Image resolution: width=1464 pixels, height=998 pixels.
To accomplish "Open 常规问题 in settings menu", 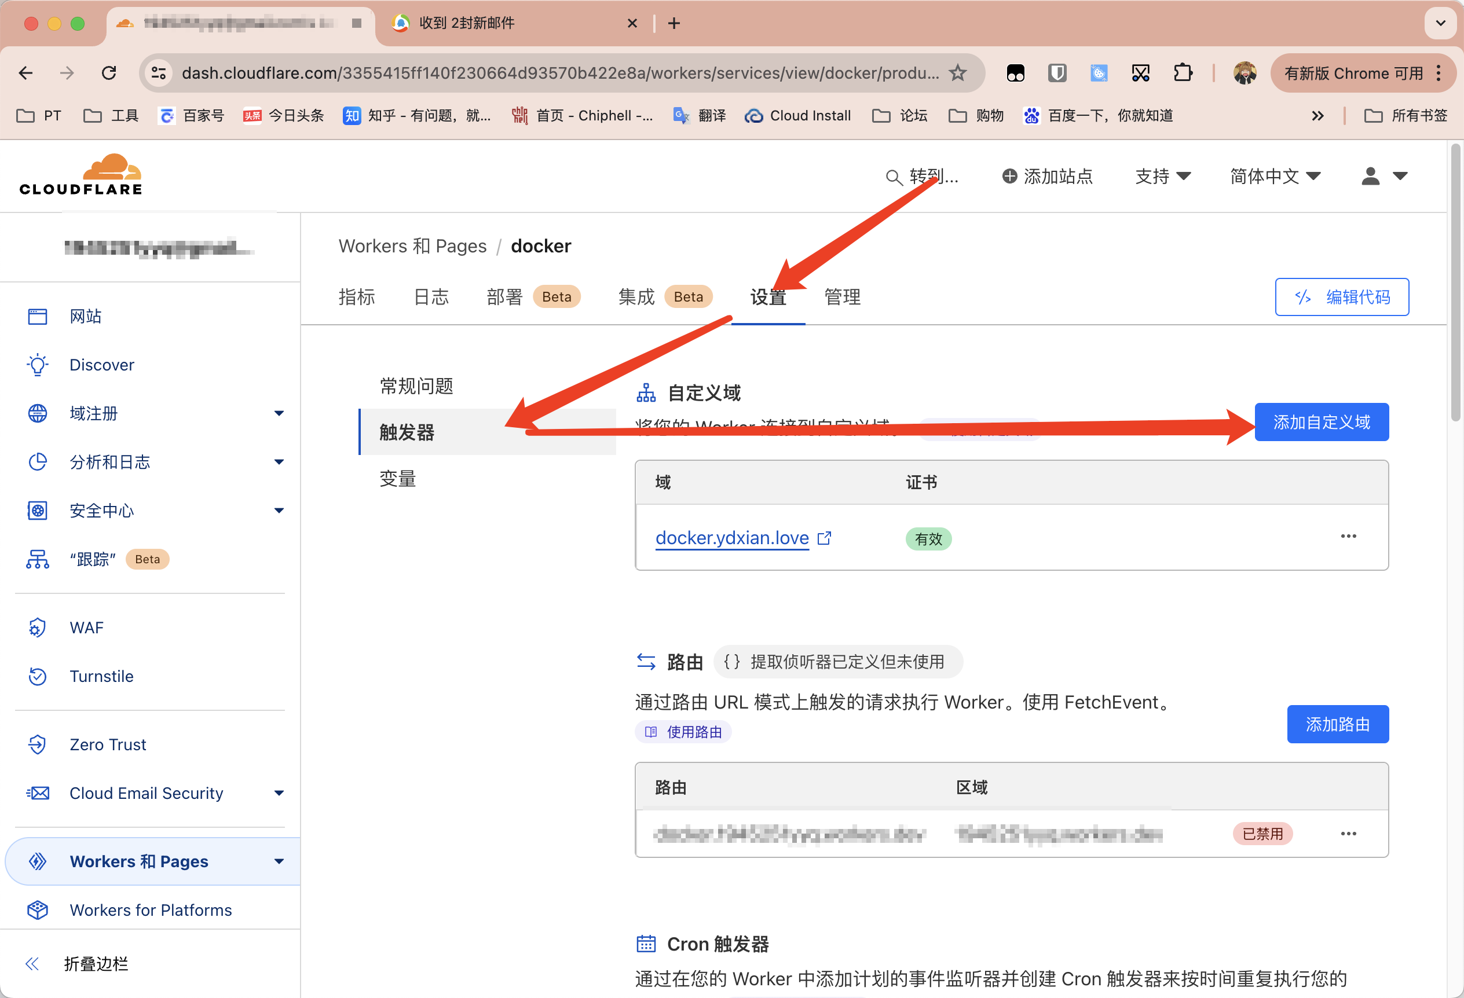I will click(416, 386).
